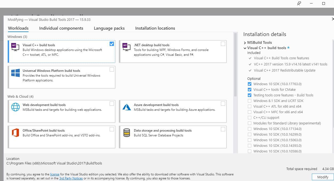Open the 3rd Party Notices link

[71, 178]
